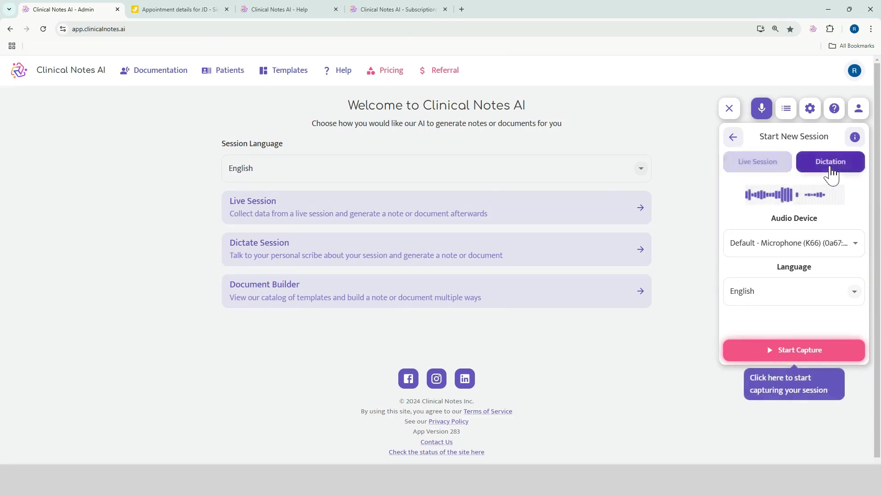The image size is (881, 495).
Task: Open the Help menu item
Action: tap(337, 71)
